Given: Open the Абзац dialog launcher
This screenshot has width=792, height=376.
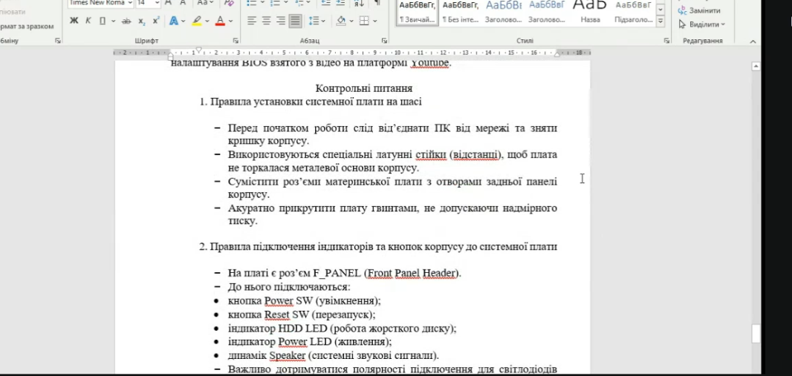Looking at the screenshot, I should pos(384,41).
